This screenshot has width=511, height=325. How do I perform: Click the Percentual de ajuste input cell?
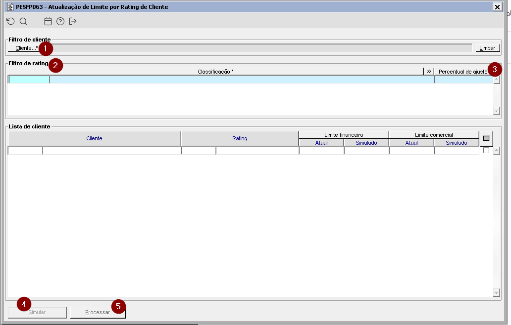point(463,80)
